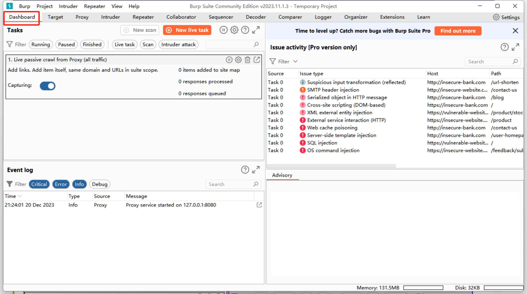This screenshot has width=527, height=294.
Task: Open the Project menu
Action: click(44, 6)
